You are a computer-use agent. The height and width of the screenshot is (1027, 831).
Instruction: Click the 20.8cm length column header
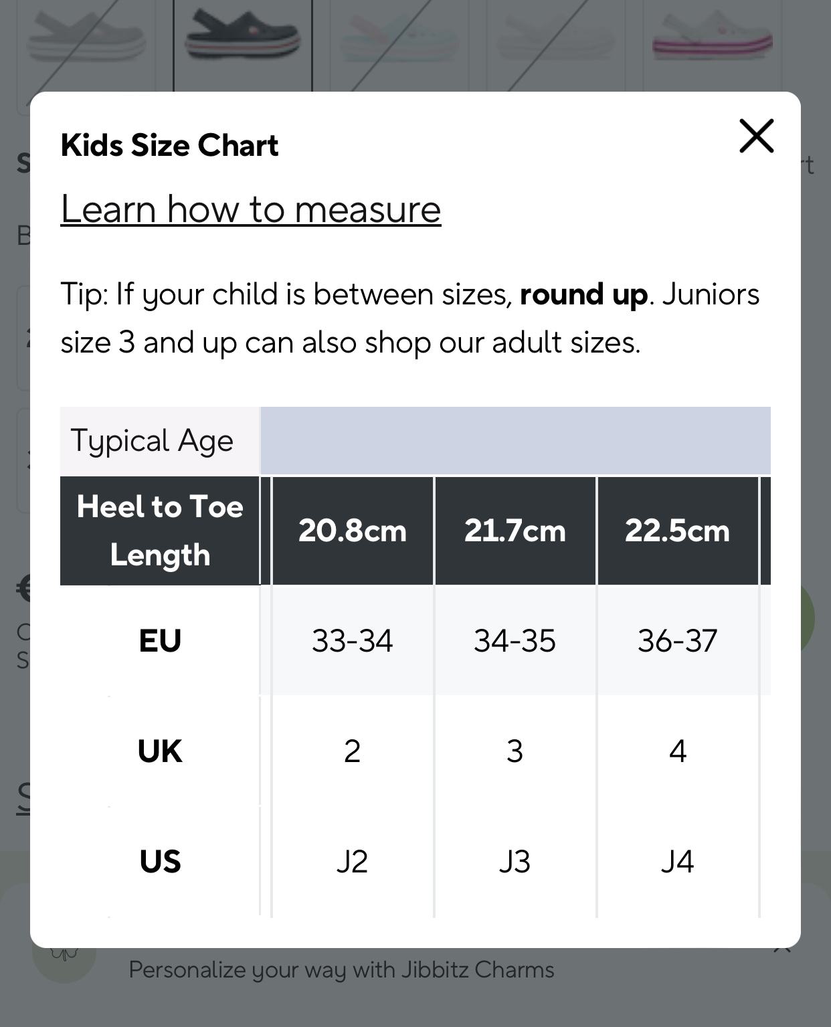click(353, 531)
